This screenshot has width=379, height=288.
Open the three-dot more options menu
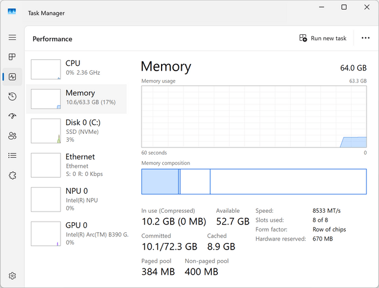(365, 38)
